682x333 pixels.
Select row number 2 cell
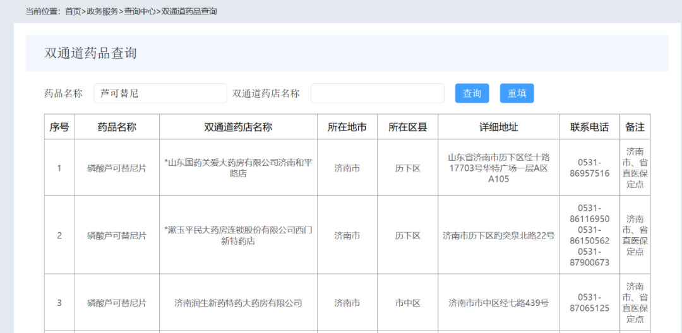pos(59,235)
